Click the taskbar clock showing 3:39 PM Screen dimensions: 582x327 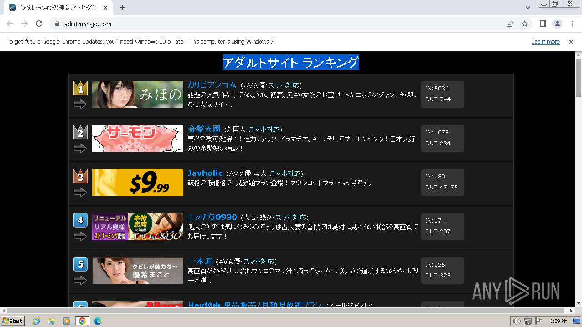tap(558, 321)
